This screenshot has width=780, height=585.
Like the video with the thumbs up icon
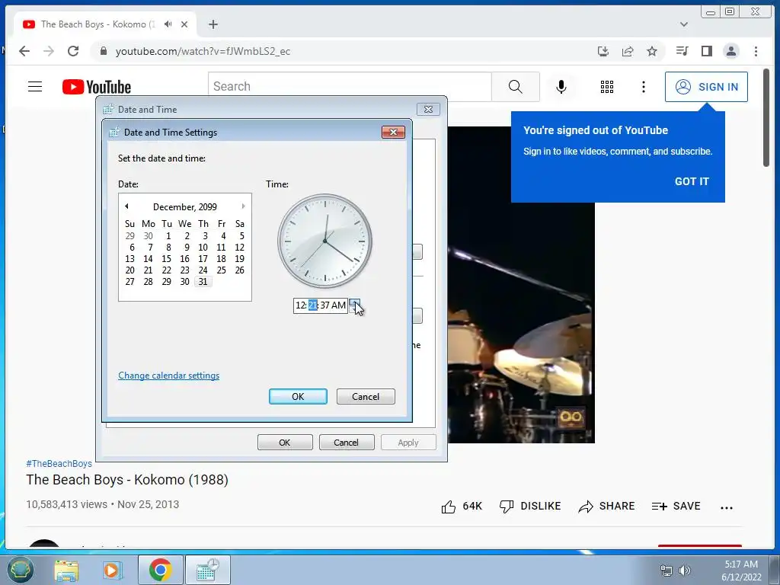click(x=448, y=507)
